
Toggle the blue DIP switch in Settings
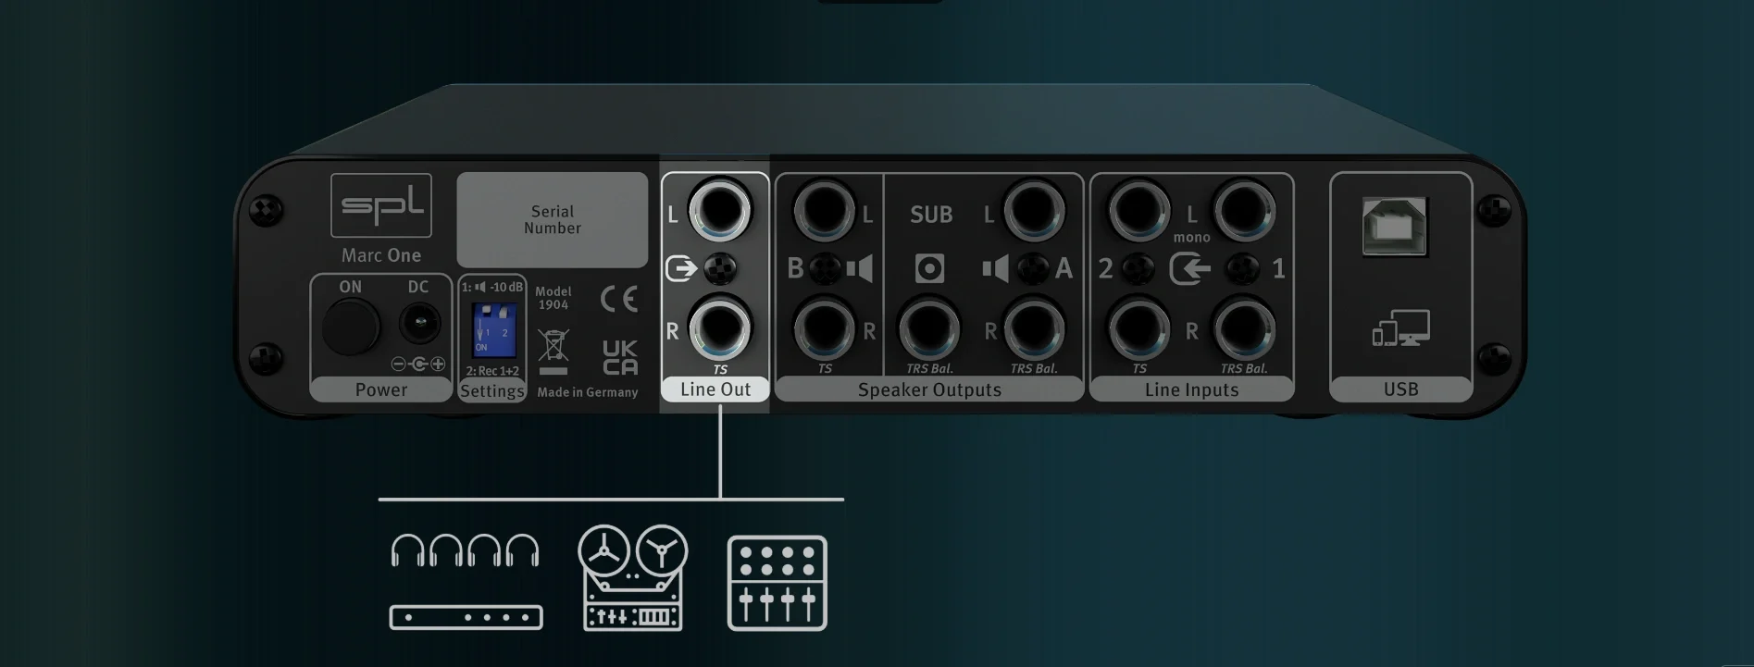[494, 329]
